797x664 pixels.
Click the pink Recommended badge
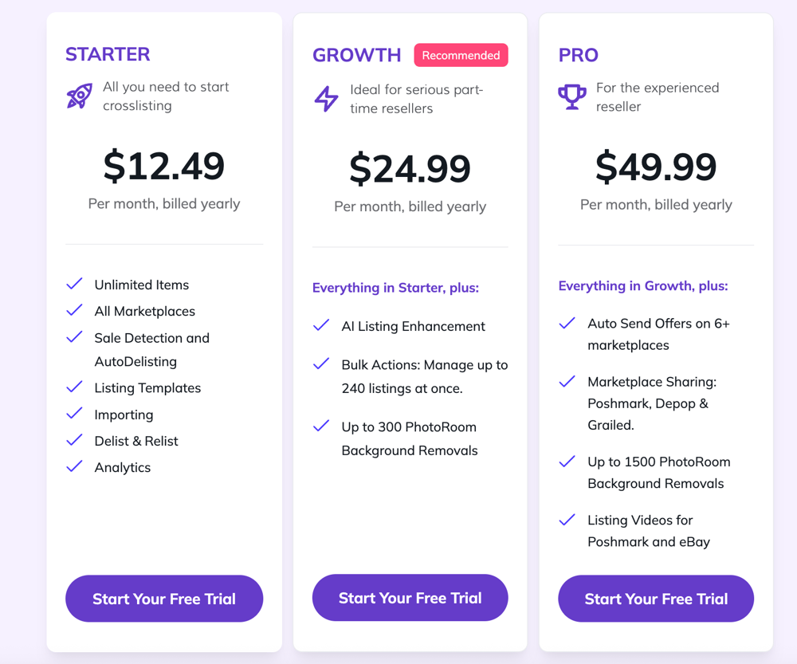pyautogui.click(x=461, y=55)
